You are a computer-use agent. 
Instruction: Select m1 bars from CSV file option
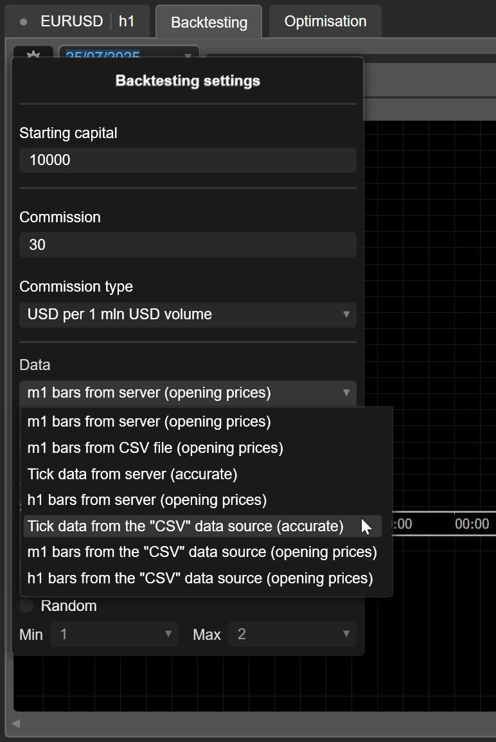point(155,448)
